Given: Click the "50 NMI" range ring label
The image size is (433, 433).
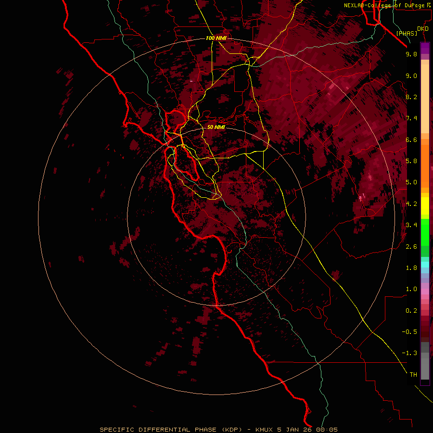Looking at the screenshot, I should (x=216, y=127).
